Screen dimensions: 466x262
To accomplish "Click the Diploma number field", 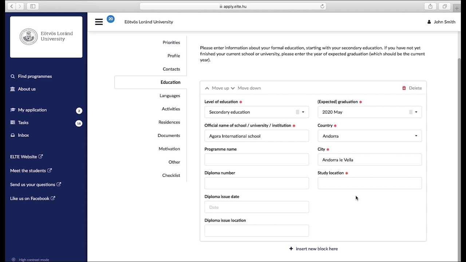I will [x=257, y=183].
